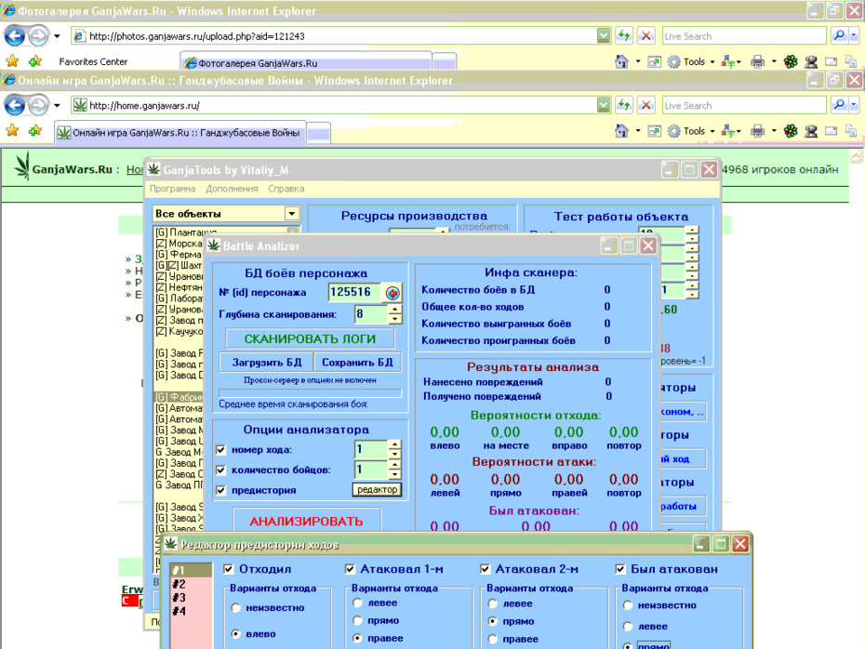Click Сохранить БД button

point(357,363)
